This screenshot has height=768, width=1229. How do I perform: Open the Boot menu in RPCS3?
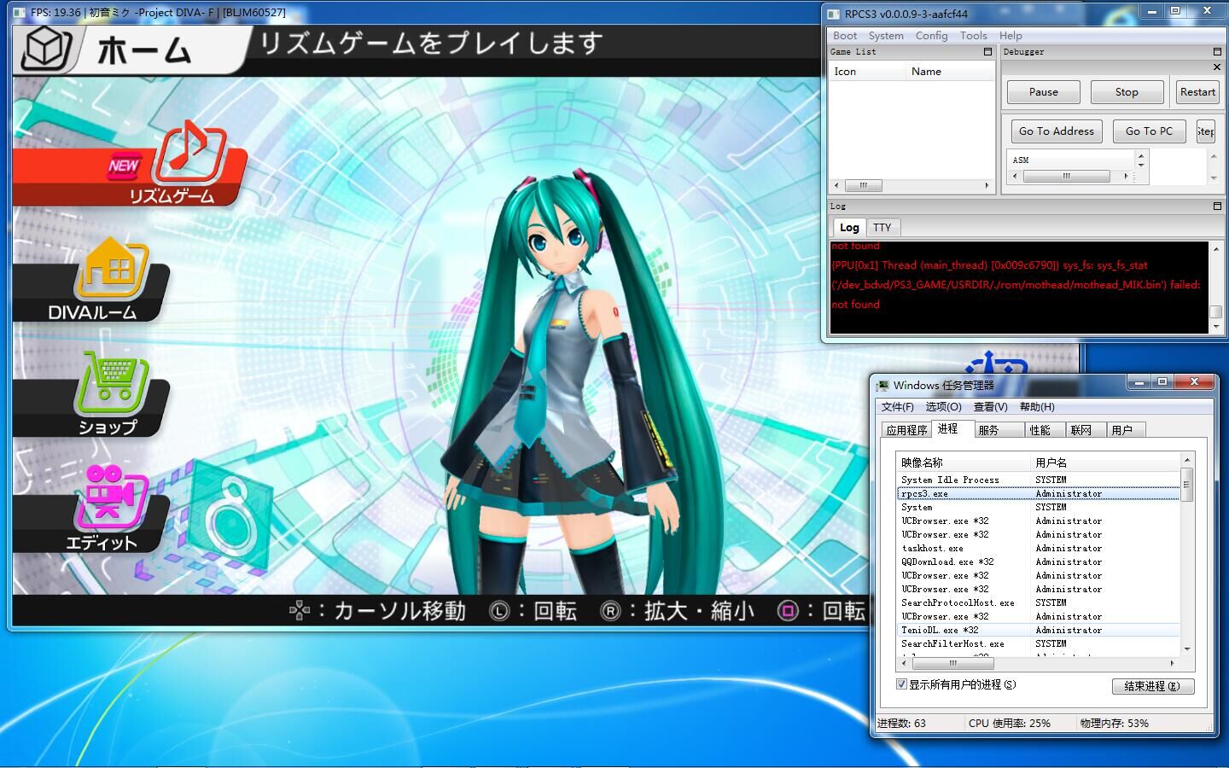(845, 36)
